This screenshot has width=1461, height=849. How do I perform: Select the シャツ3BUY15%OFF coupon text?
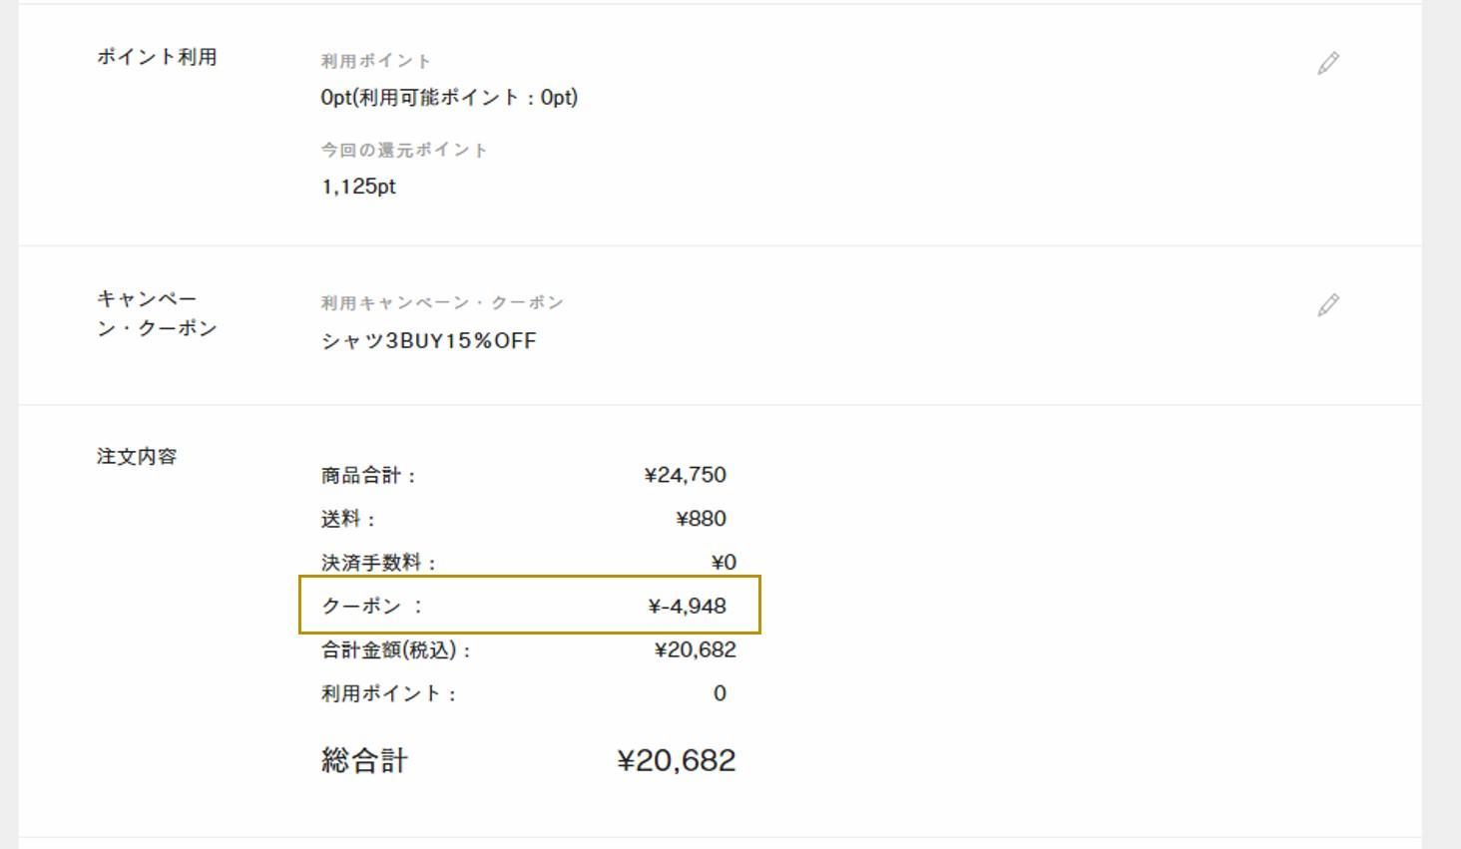tap(427, 340)
